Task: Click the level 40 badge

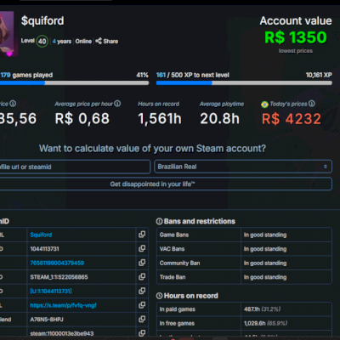Action: click(x=42, y=42)
